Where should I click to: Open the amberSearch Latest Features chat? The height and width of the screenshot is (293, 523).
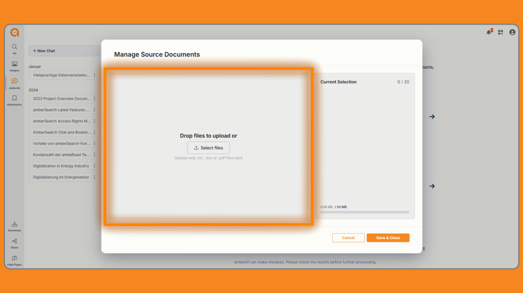coord(61,110)
